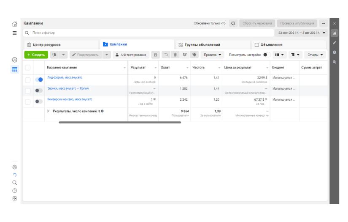Click the green Создать button
This screenshot has height=222, width=348.
click(x=36, y=55)
